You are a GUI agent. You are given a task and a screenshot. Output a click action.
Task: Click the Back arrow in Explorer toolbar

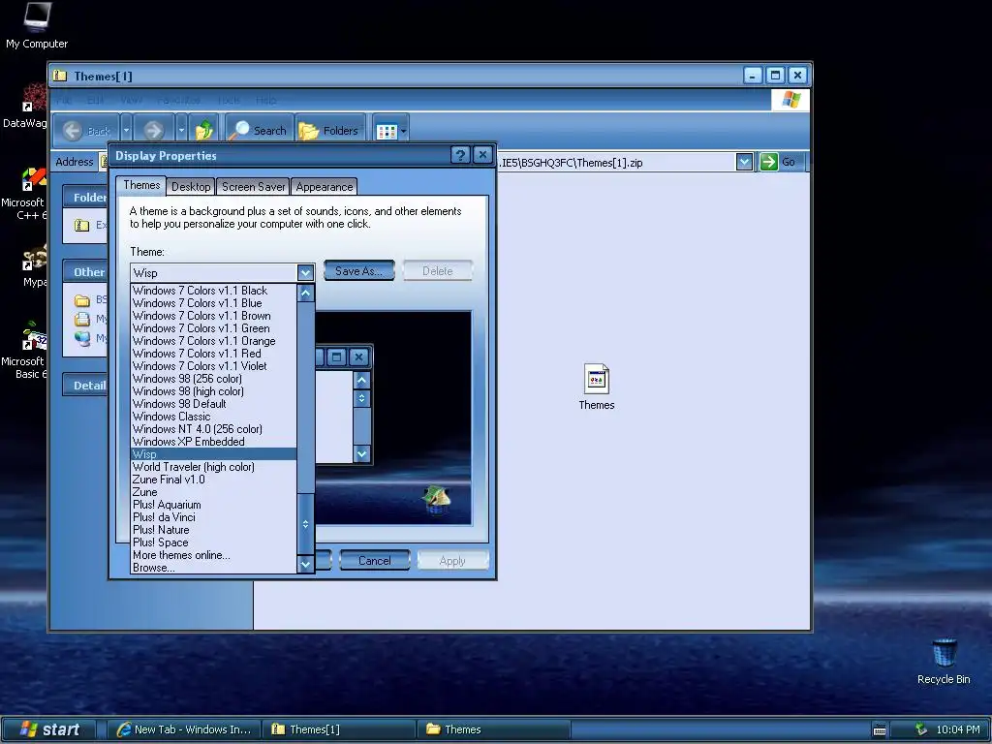pos(86,131)
